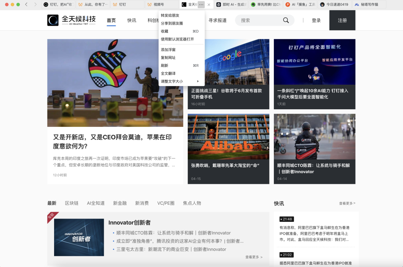Switch to the 视频号 tab
Viewport: 403px width, 267px height.
(x=162, y=4)
